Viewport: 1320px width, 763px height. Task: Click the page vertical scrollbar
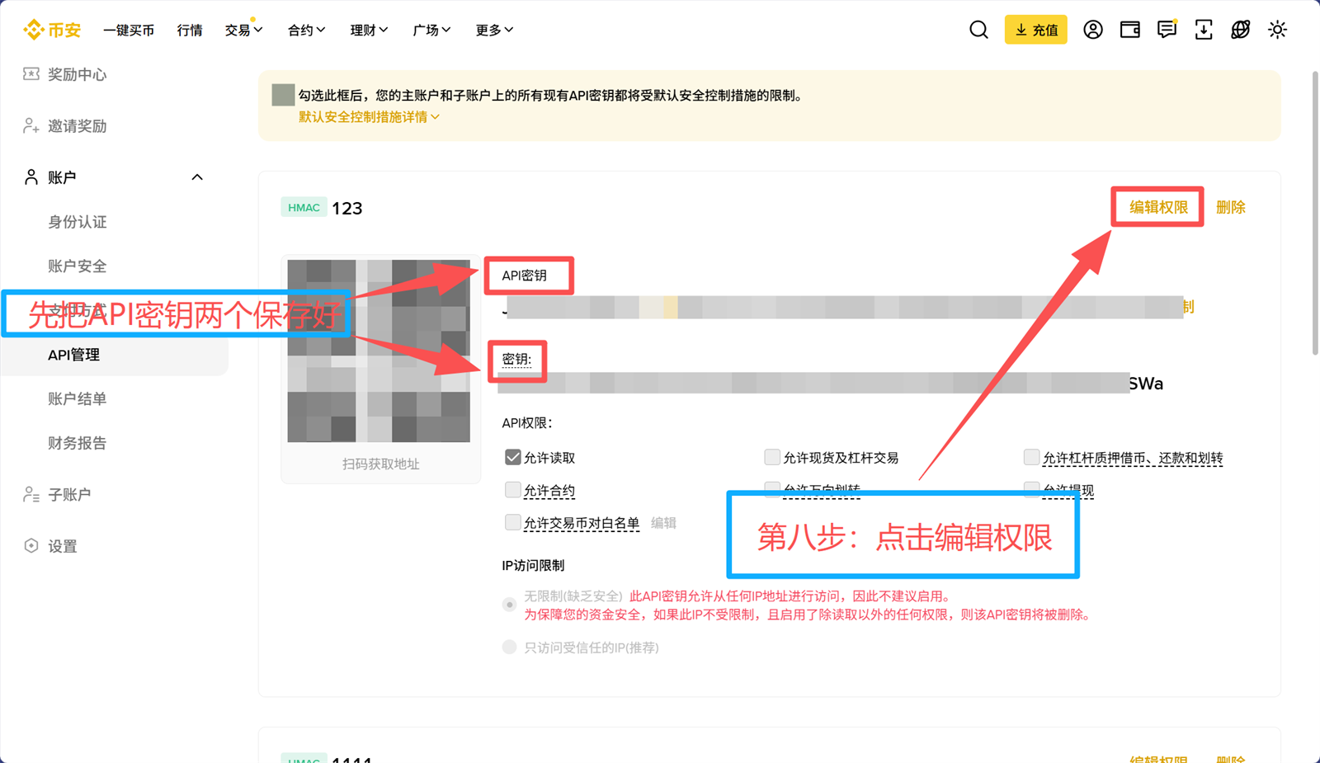pyautogui.click(x=1315, y=213)
